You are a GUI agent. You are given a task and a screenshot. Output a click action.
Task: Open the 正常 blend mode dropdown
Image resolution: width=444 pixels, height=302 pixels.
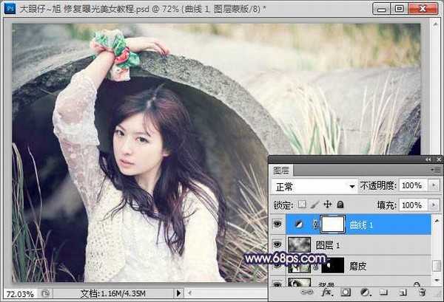(x=314, y=187)
